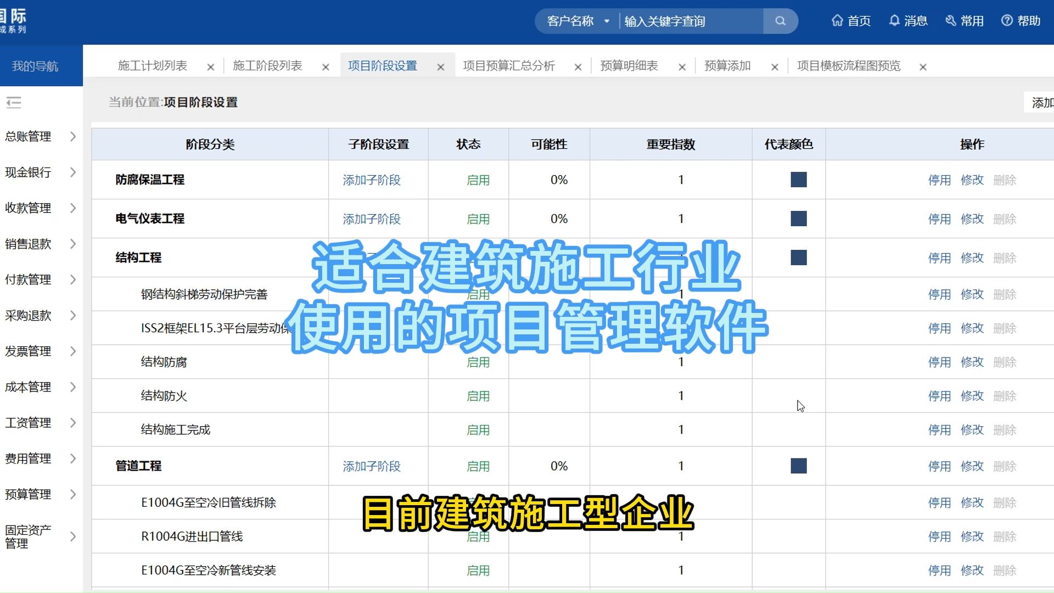Expand 采购退款 in the sidebar
The image size is (1054, 593).
(x=41, y=316)
